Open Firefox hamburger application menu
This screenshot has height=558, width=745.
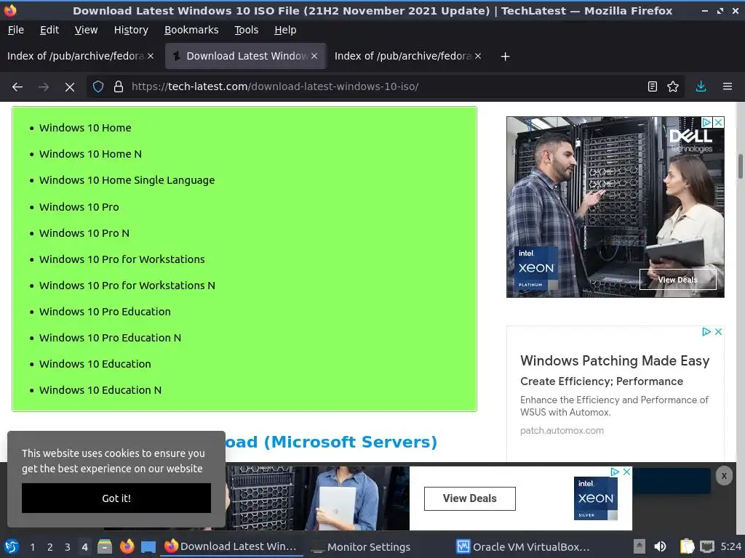(x=727, y=86)
